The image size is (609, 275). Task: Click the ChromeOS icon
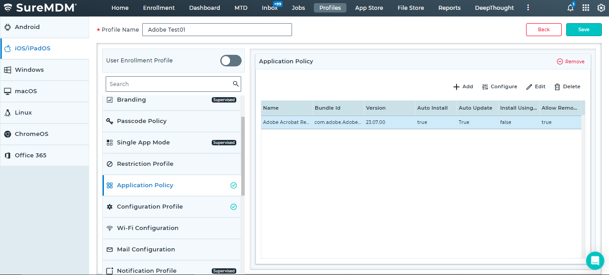[8, 134]
